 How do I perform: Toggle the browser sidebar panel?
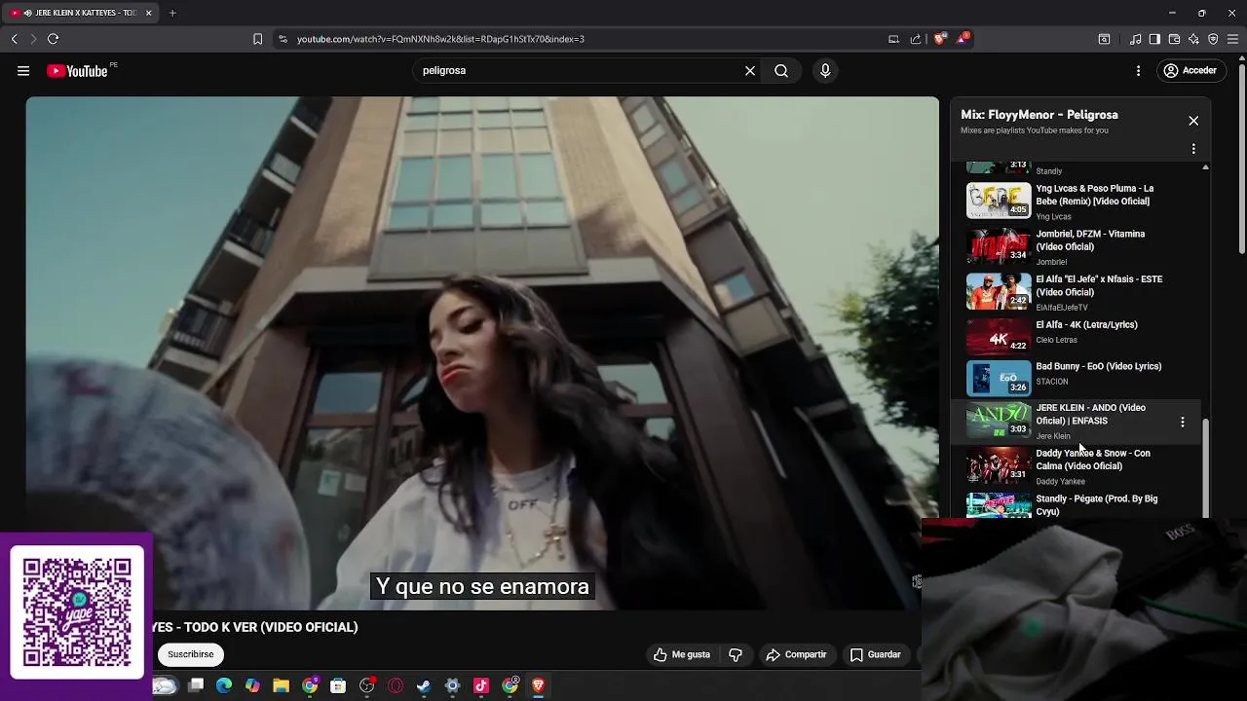coord(1154,39)
